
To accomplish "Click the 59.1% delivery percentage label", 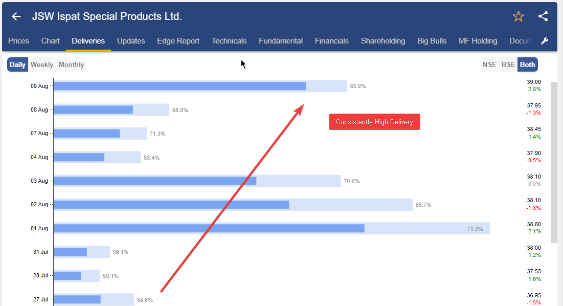I will tap(110, 276).
